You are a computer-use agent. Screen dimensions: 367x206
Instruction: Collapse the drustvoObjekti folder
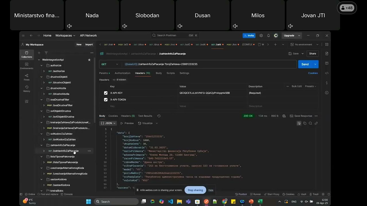pyautogui.click(x=41, y=77)
